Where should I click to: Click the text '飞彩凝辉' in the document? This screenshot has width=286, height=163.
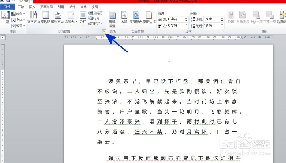click(x=223, y=112)
